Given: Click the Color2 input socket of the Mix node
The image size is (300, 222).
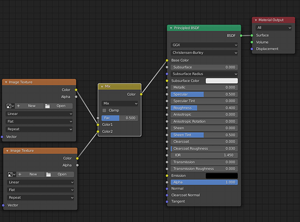Looking at the screenshot, I should pos(98,131).
